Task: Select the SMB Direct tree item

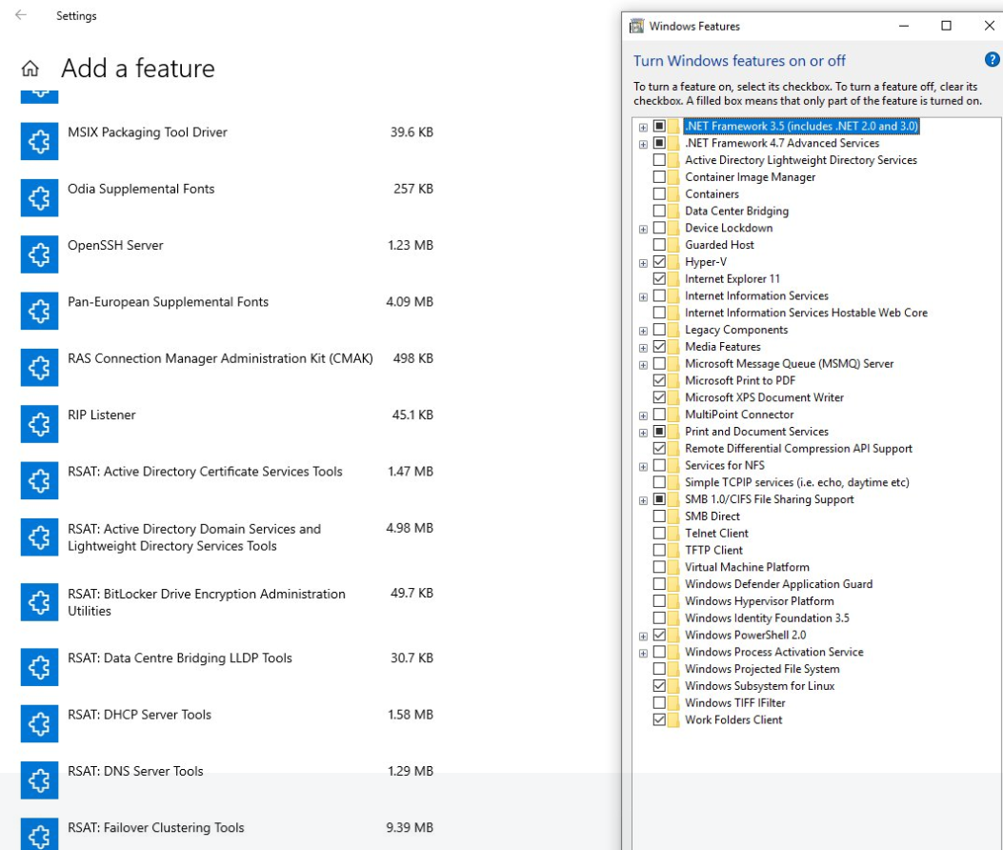Action: click(712, 516)
